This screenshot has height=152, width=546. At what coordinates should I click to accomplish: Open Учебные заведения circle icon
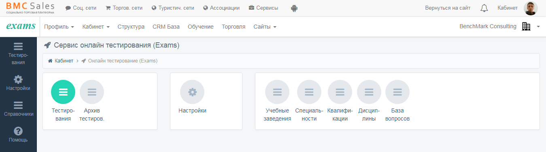(277, 92)
